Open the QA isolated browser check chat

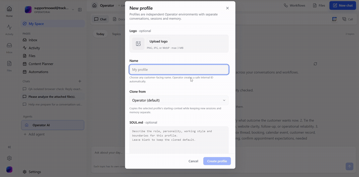[53, 89]
